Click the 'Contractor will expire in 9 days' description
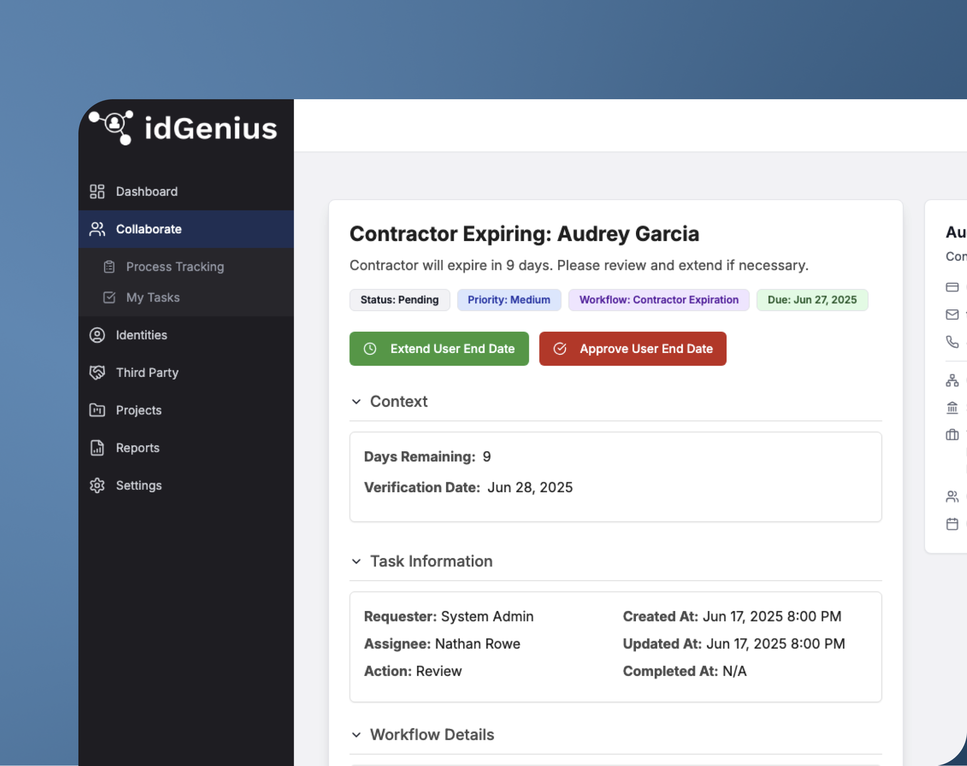The height and width of the screenshot is (766, 967). point(579,265)
